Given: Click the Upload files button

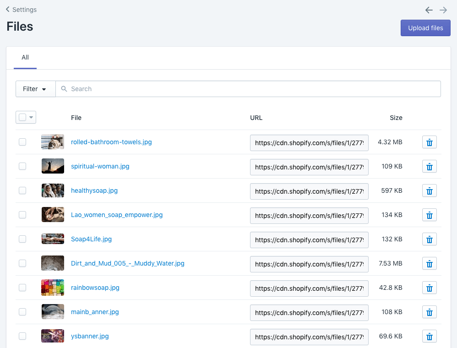Looking at the screenshot, I should (425, 28).
